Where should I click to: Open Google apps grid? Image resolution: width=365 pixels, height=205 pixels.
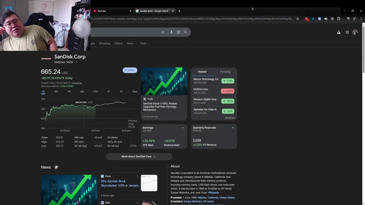pyautogui.click(x=347, y=32)
